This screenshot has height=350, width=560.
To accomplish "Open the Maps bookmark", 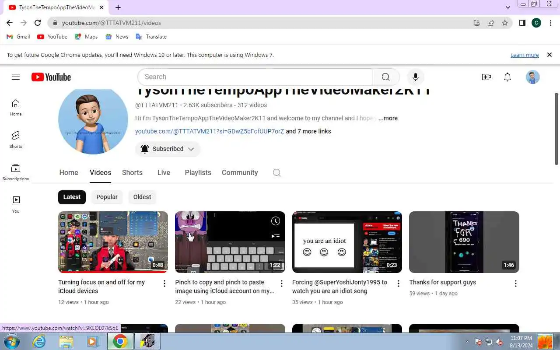I will pos(86,37).
